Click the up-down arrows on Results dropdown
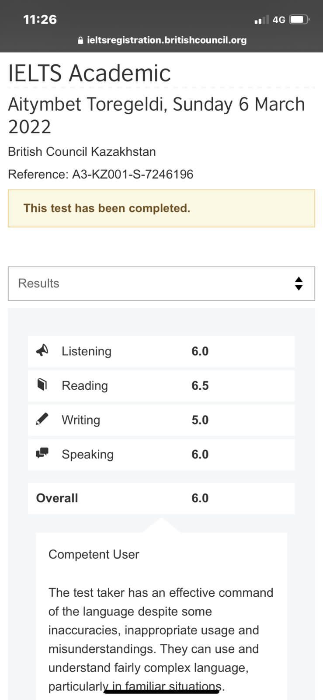The image size is (323, 700). [x=299, y=283]
